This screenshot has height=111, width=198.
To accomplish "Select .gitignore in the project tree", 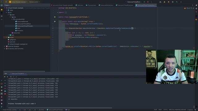I will point(13,40).
